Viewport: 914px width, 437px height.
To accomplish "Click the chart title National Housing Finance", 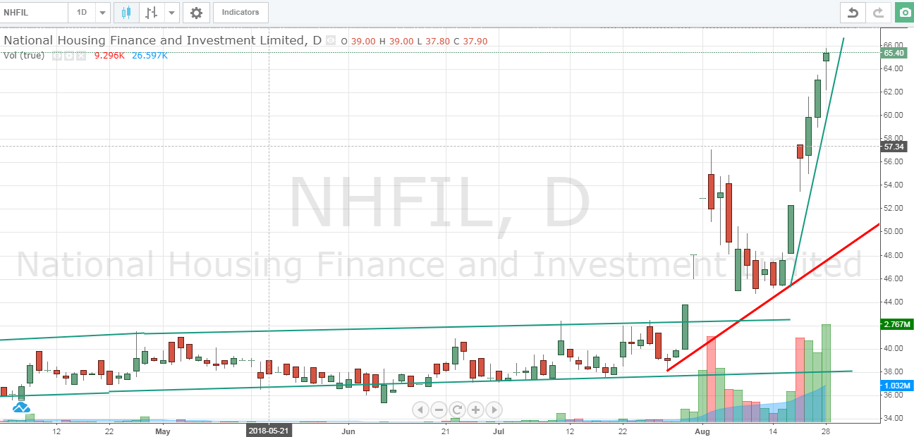I will 162,40.
